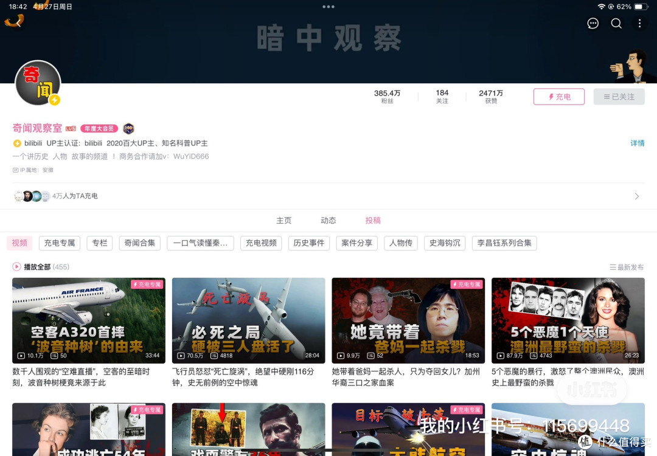Select the 充电专属 filter chip
Image resolution: width=657 pixels, height=456 pixels.
60,243
